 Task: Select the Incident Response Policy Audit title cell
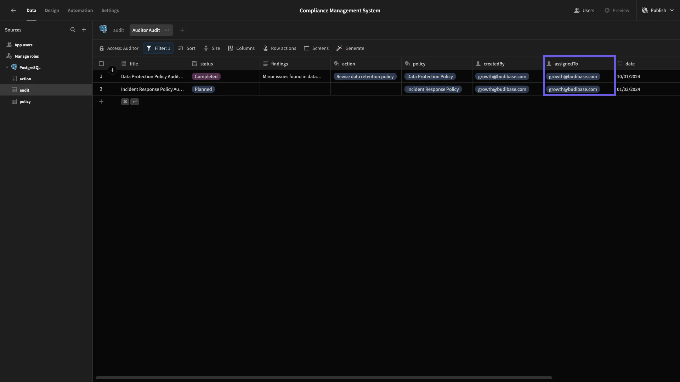click(x=153, y=89)
